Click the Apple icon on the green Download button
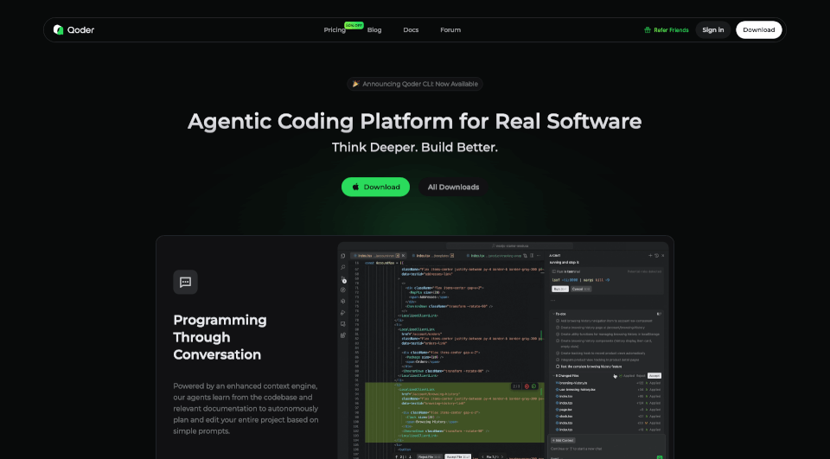 [x=354, y=187]
